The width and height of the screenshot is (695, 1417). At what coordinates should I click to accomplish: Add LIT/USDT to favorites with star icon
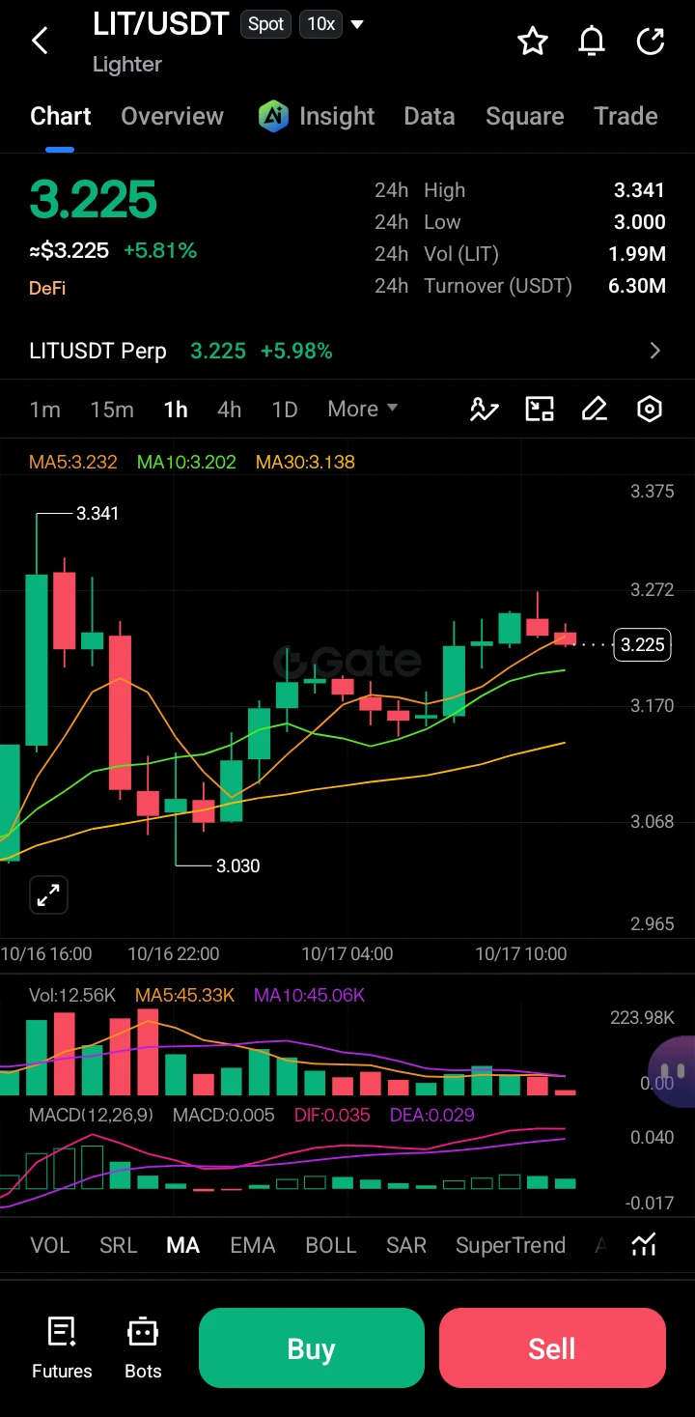pyautogui.click(x=533, y=41)
